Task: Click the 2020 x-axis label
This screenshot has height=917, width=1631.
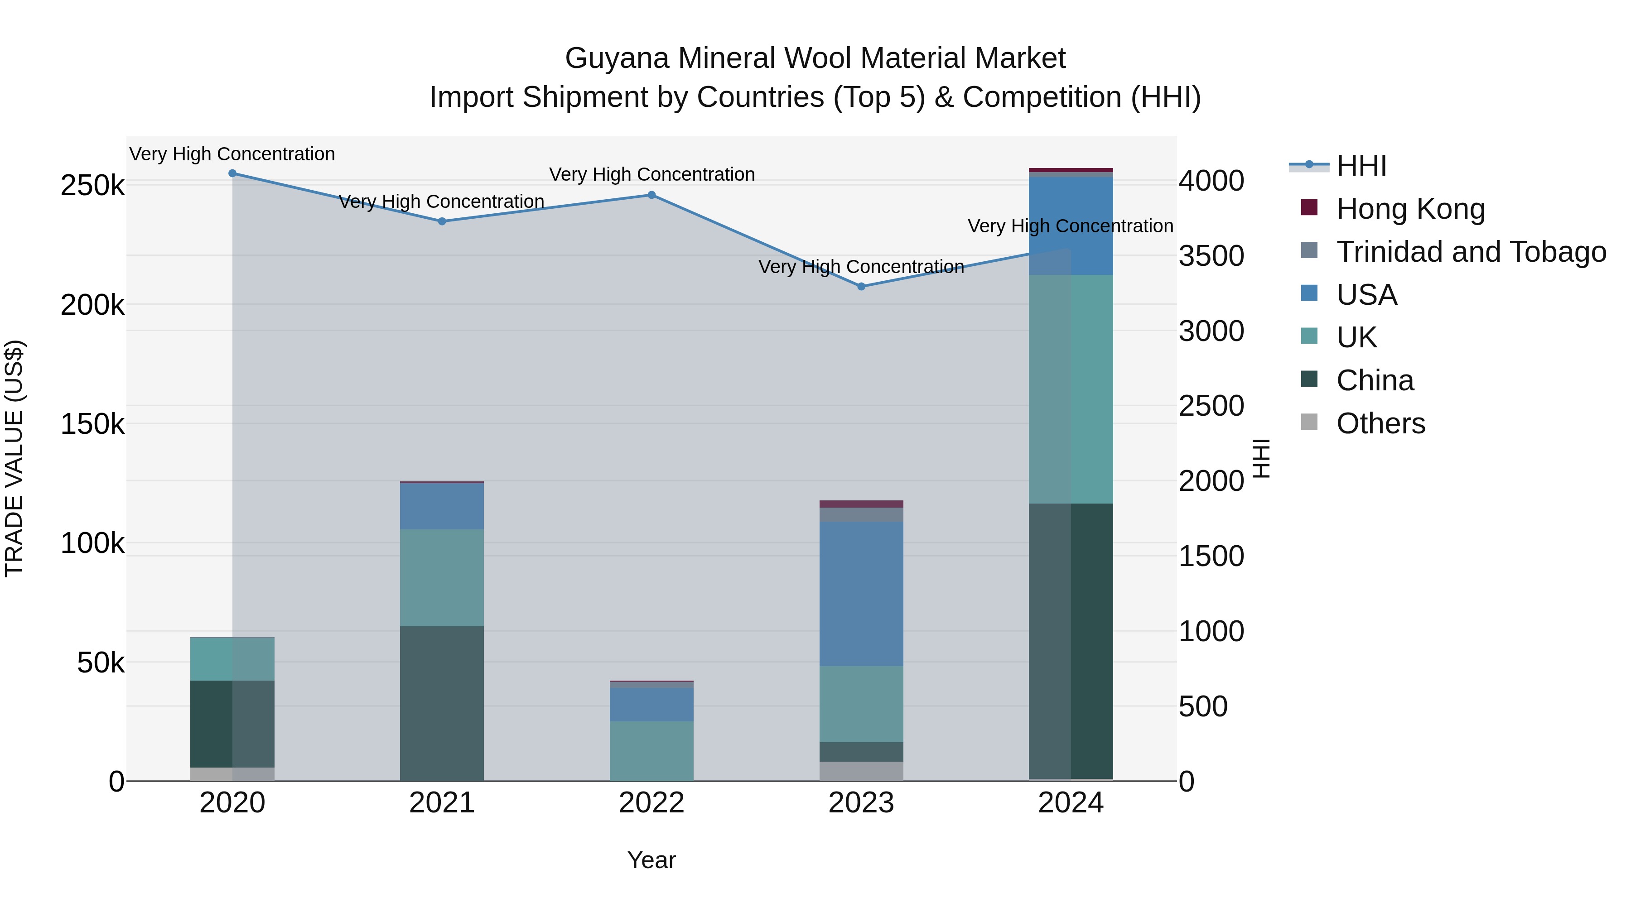Action: pyautogui.click(x=232, y=803)
